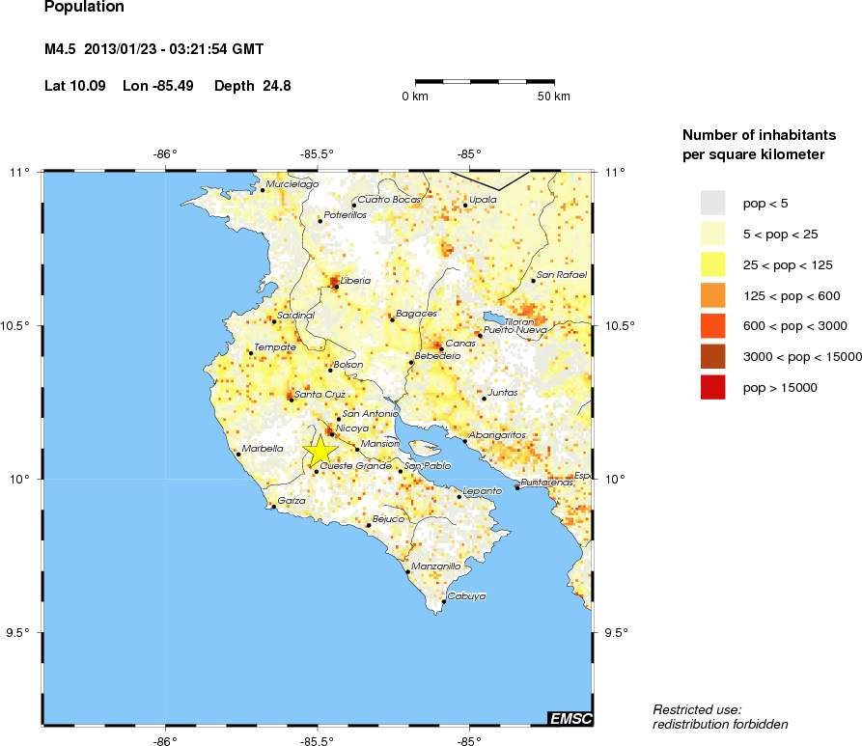Click the Upala town label
862x746 pixels.
(x=483, y=200)
